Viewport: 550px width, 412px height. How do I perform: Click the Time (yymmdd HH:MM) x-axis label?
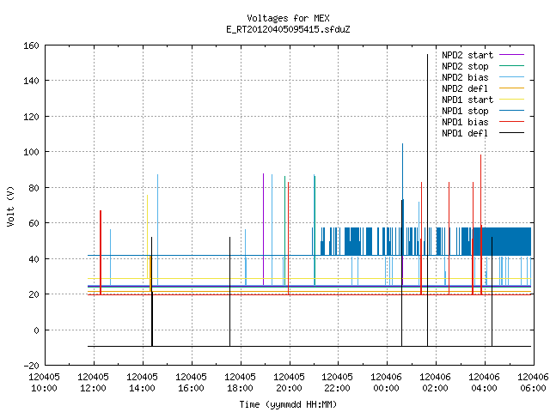pyautogui.click(x=288, y=404)
